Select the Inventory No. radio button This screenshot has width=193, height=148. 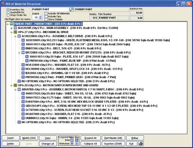[8, 10]
